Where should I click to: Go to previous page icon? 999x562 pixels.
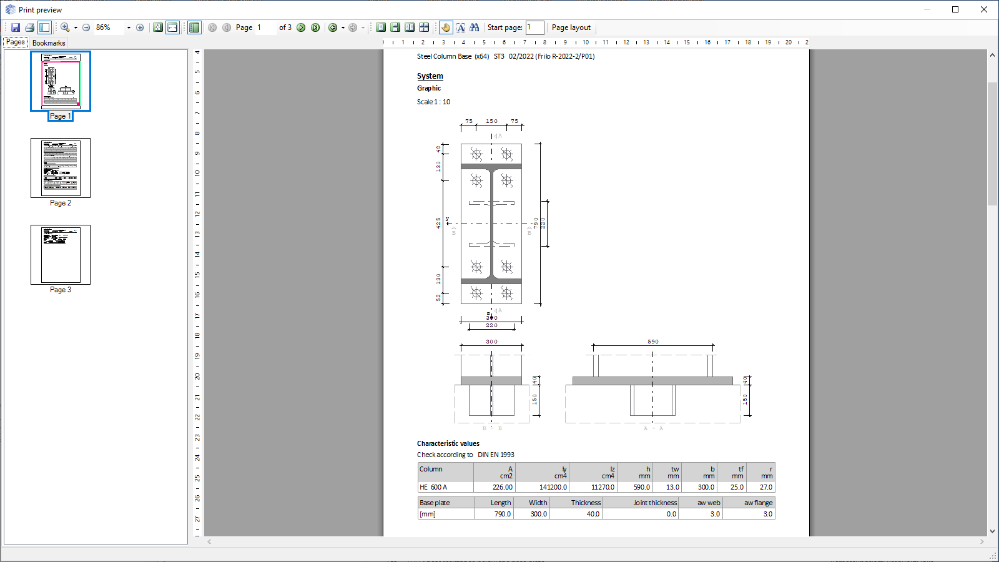click(x=227, y=27)
